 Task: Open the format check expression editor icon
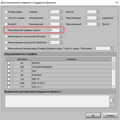112,101
